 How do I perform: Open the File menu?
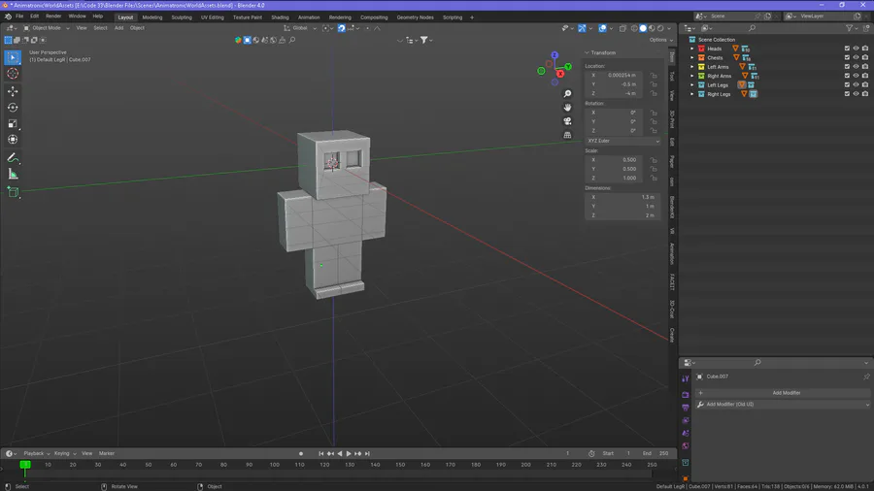(19, 16)
